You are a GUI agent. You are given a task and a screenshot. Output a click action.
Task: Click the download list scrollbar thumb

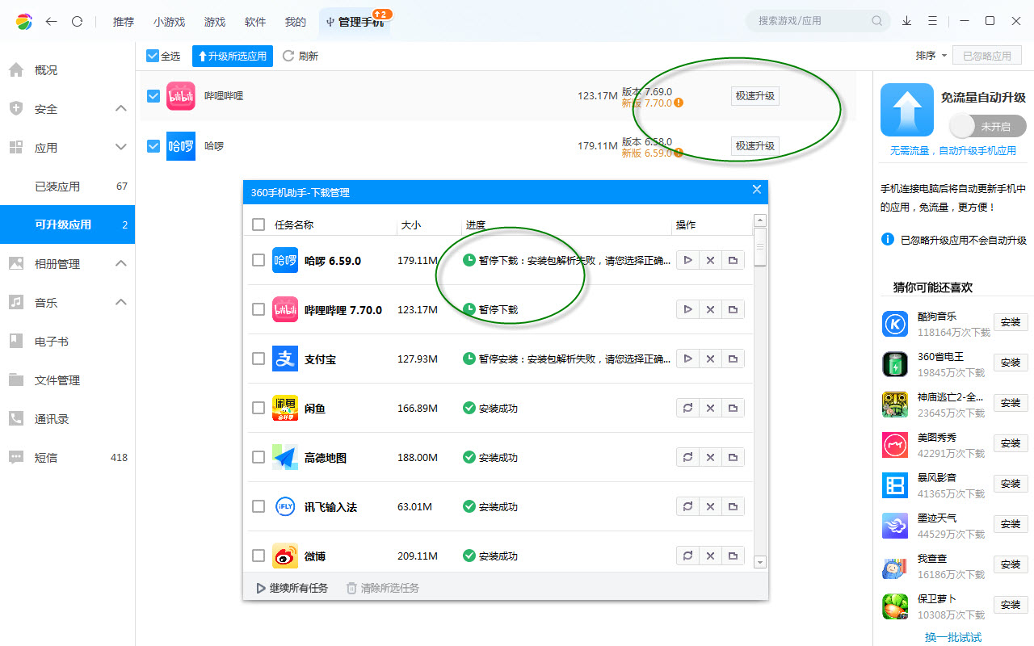point(760,247)
